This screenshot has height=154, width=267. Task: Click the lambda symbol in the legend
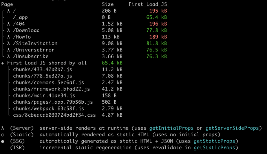pyautogui.click(x=3, y=128)
